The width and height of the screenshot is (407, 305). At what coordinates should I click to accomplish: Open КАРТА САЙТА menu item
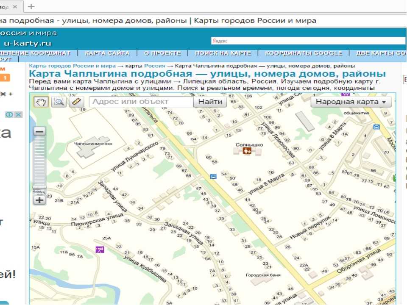click(107, 53)
